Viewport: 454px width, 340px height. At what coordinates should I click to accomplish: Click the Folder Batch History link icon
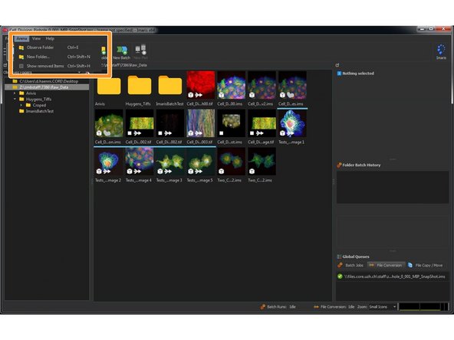pyautogui.click(x=339, y=165)
